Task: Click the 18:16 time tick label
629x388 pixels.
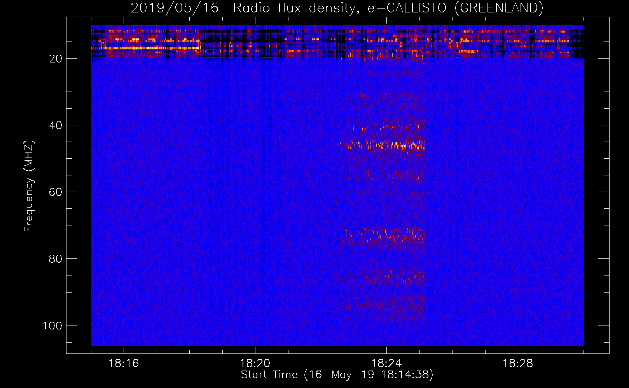Action: pos(124,364)
